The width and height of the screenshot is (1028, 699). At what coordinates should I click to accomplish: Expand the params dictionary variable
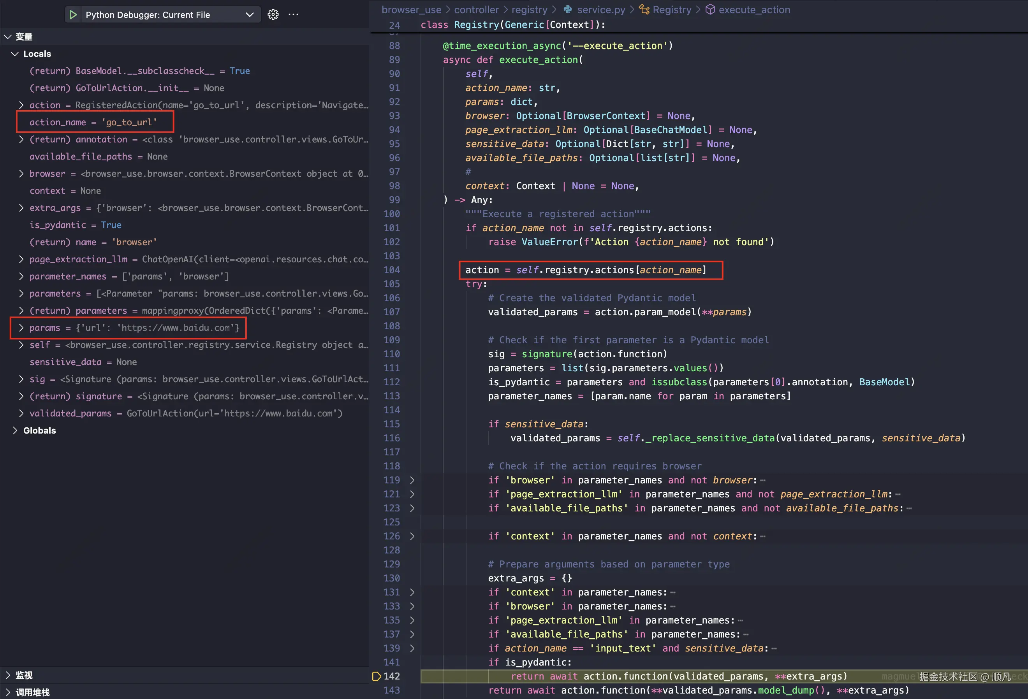click(x=21, y=328)
